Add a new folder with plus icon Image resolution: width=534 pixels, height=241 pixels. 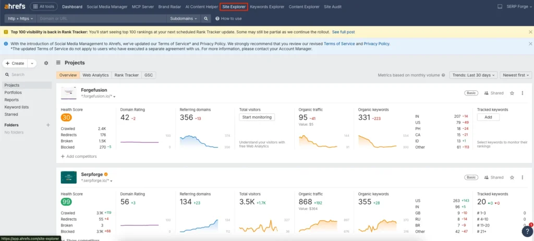48,125
